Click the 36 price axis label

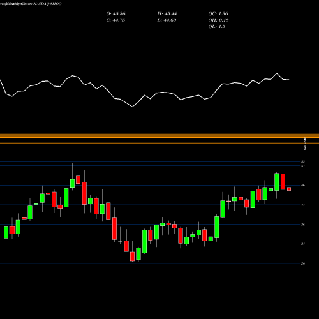click(303, 225)
